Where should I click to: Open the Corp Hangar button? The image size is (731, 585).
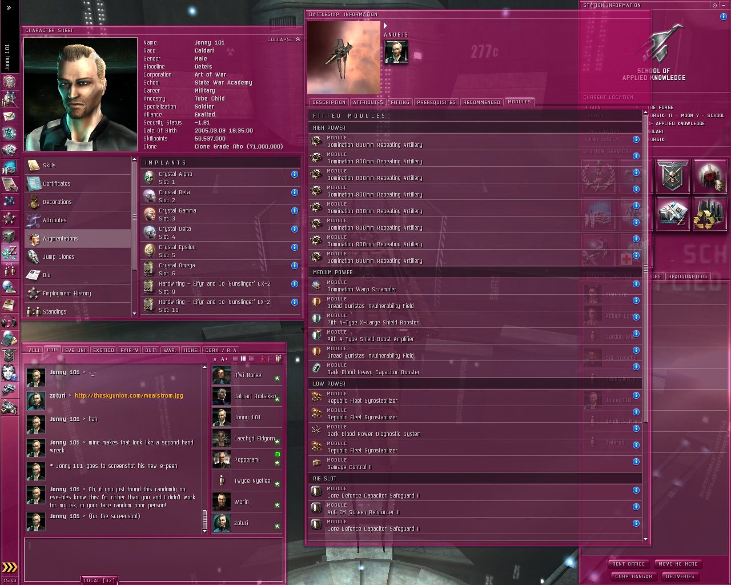coord(634,576)
